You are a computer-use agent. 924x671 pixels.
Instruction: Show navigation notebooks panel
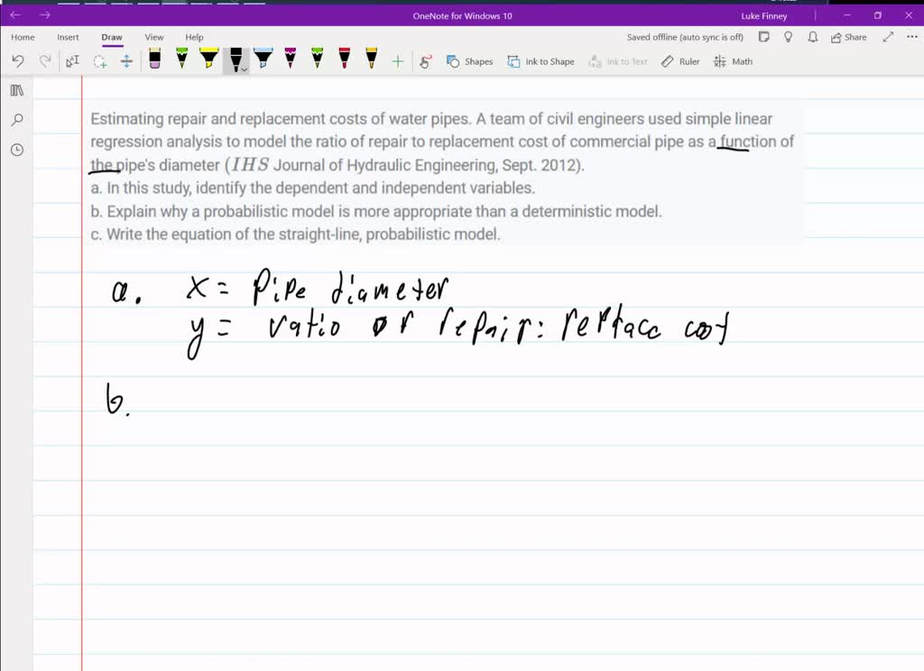click(17, 90)
